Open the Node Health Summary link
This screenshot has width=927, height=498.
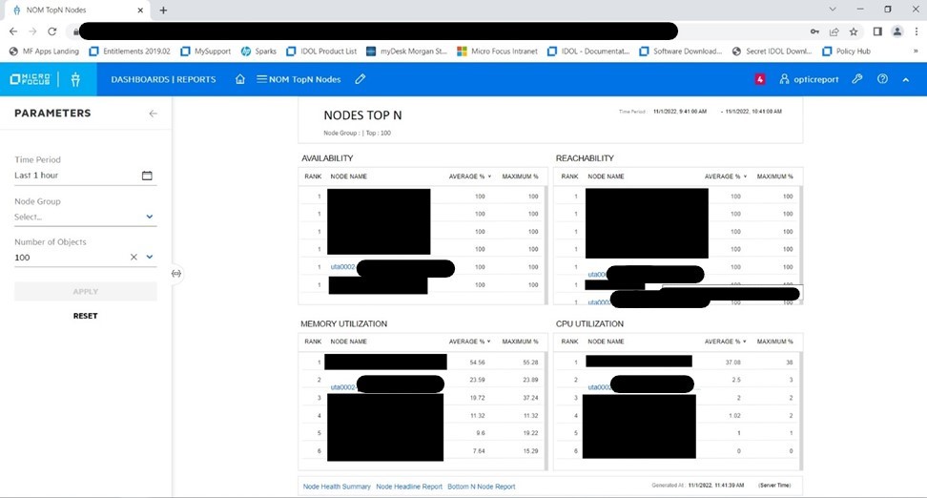click(337, 487)
